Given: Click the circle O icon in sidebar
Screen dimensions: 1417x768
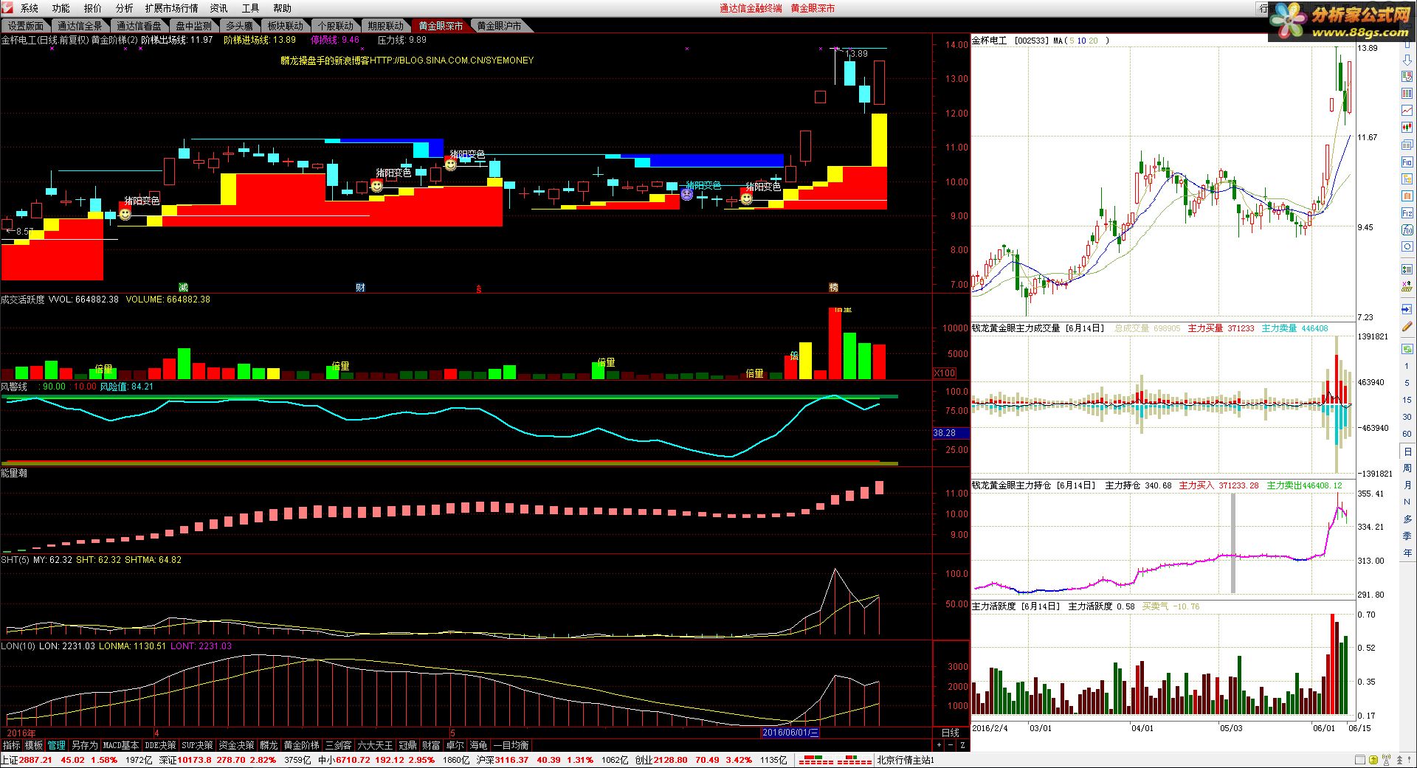Looking at the screenshot, I should pyautogui.click(x=1407, y=247).
